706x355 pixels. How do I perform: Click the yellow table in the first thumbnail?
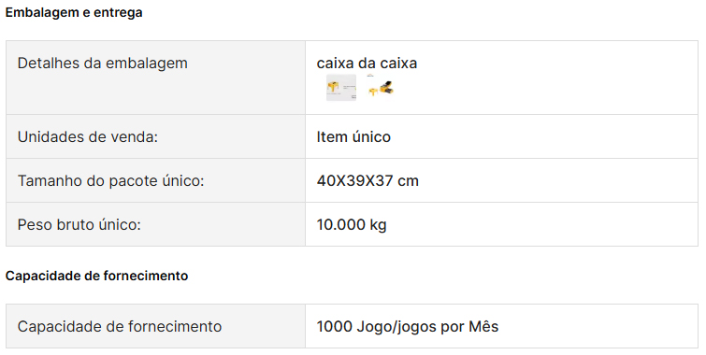(334, 86)
